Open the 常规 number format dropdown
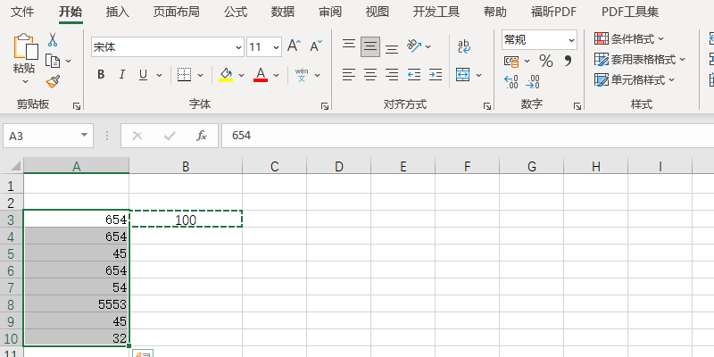This screenshot has width=714, height=357. [x=571, y=40]
